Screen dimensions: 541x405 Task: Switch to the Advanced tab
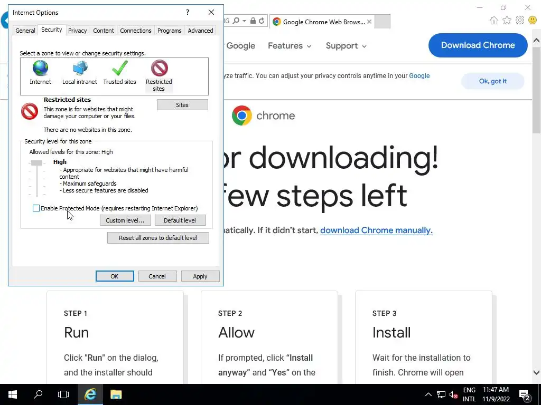click(x=200, y=30)
